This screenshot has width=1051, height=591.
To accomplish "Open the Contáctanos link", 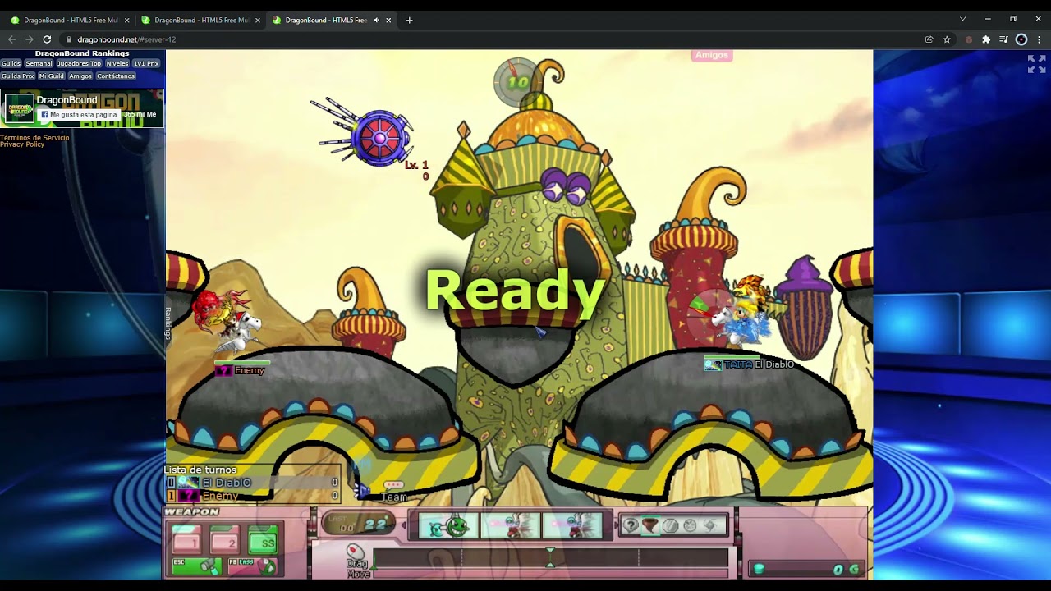I will tap(116, 76).
